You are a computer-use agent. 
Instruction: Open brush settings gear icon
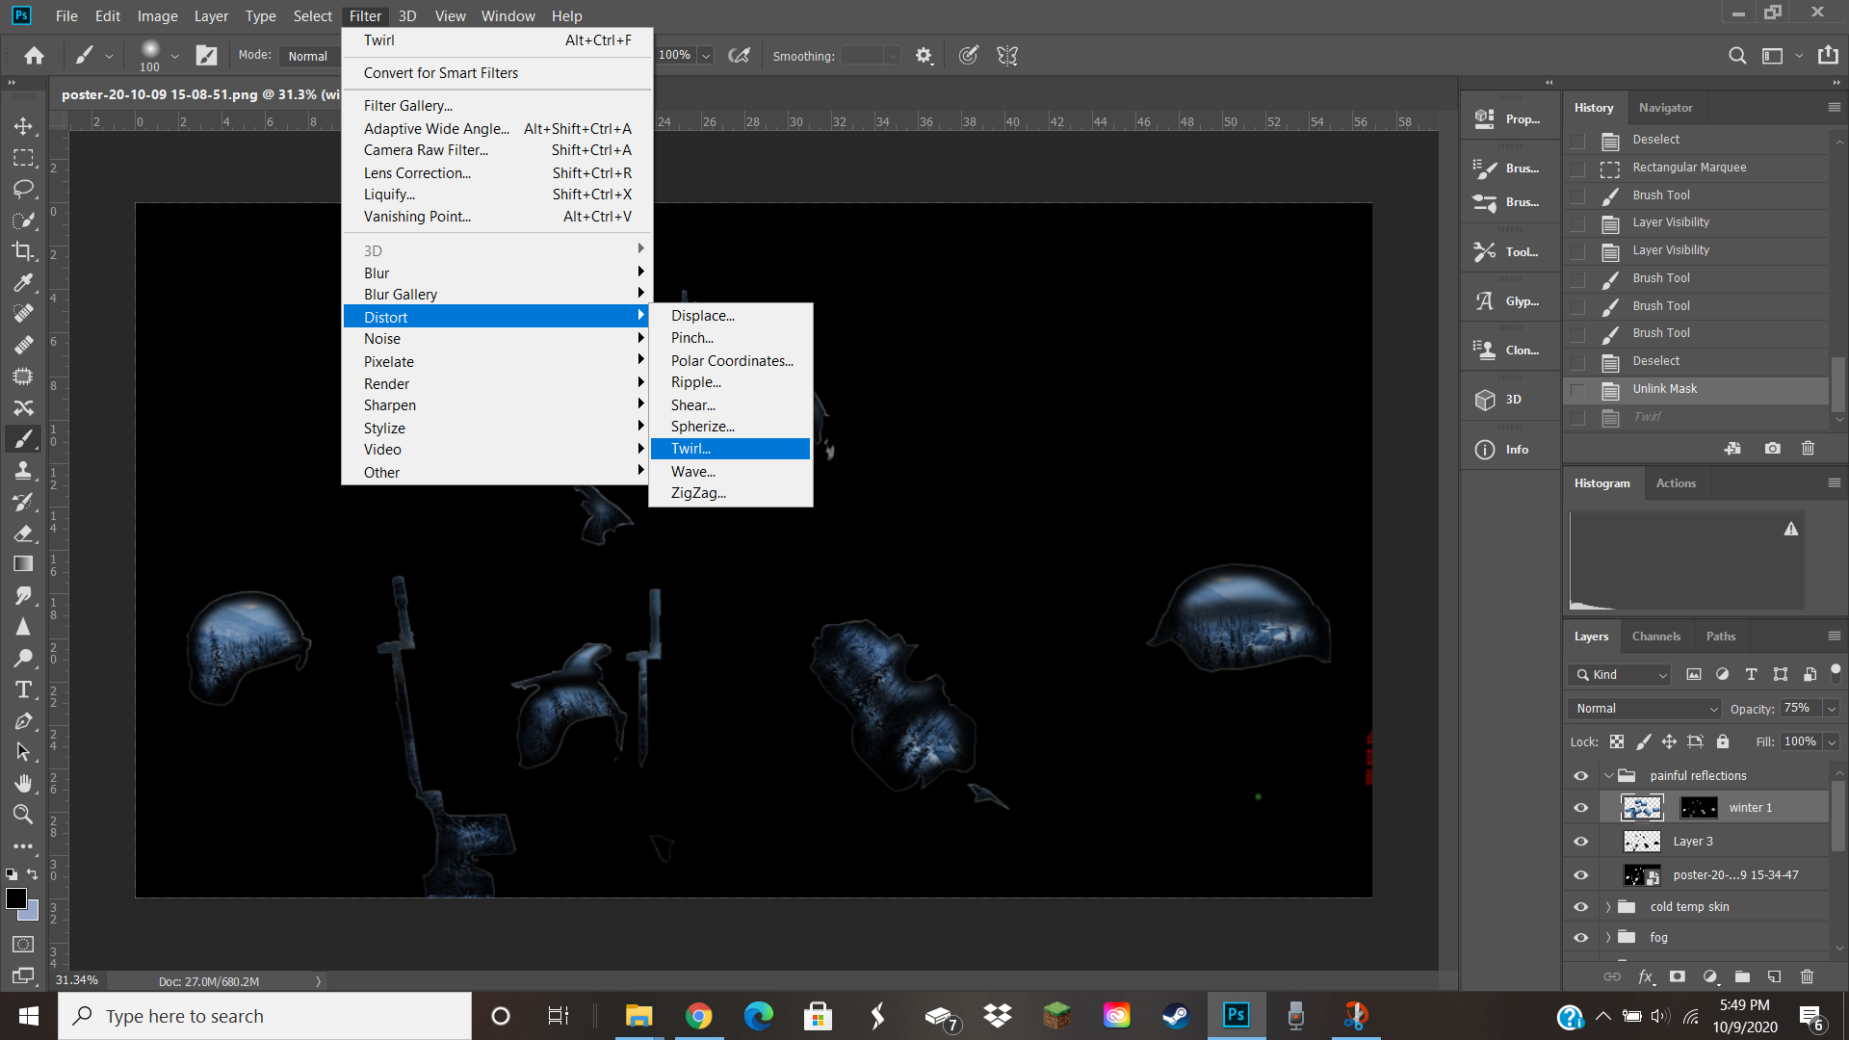pyautogui.click(x=924, y=56)
